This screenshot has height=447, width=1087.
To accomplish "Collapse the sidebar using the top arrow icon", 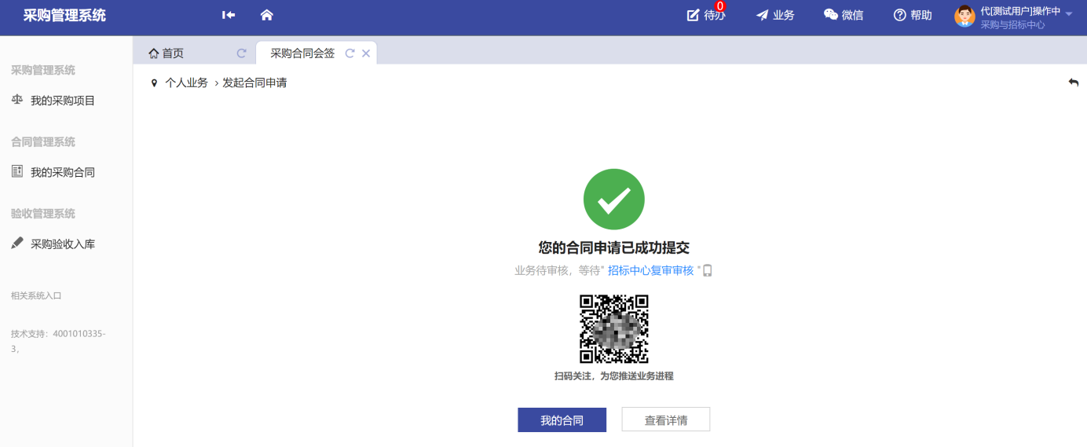I will click(x=229, y=15).
